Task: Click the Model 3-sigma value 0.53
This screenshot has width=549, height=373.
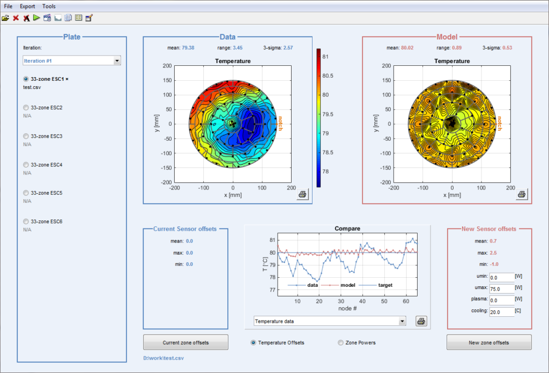Action: [507, 48]
